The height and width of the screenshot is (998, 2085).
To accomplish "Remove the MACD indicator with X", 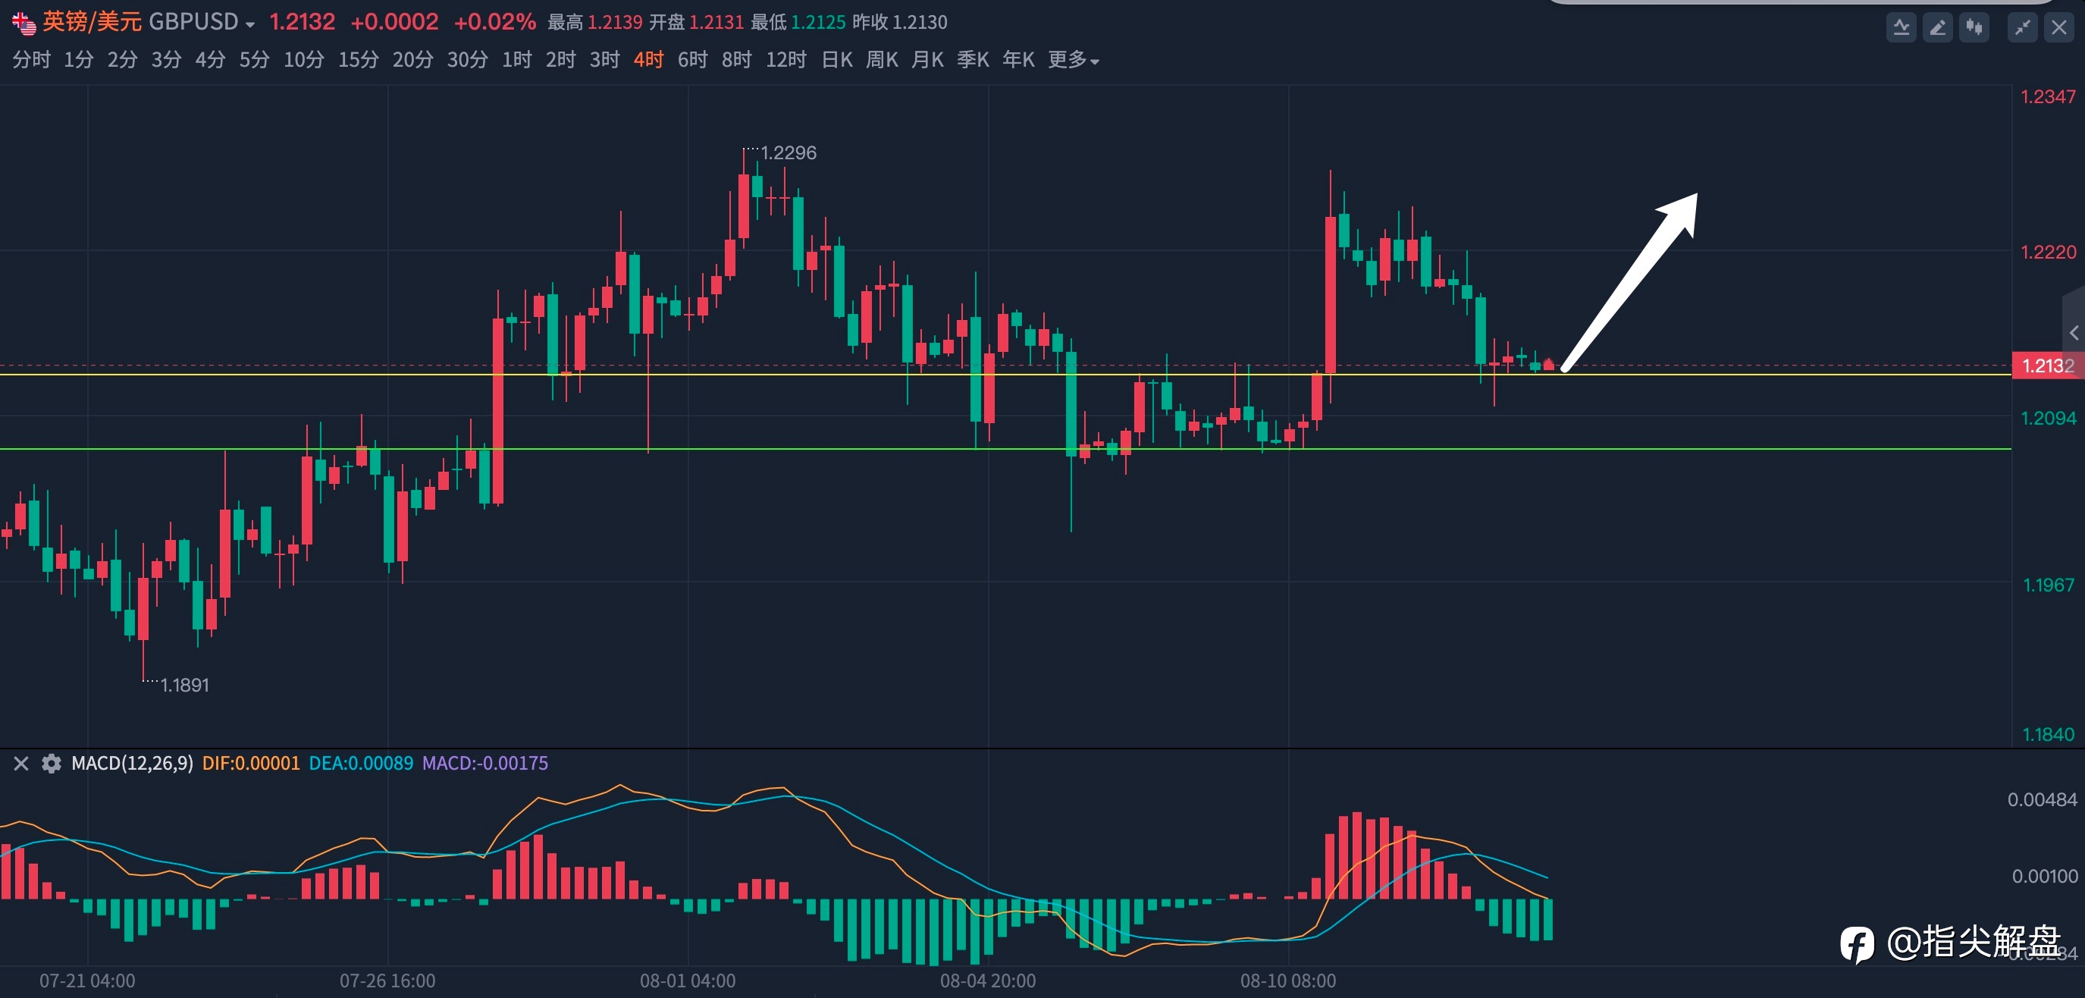I will (x=21, y=763).
